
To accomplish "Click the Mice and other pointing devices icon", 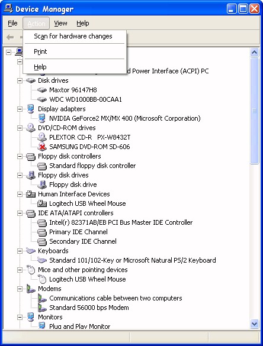I will click(x=31, y=270).
